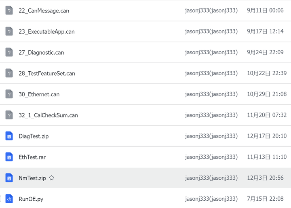The image size is (291, 208).
Task: Click the 27_Diagnostic.can file icon
Action: pyautogui.click(x=9, y=53)
